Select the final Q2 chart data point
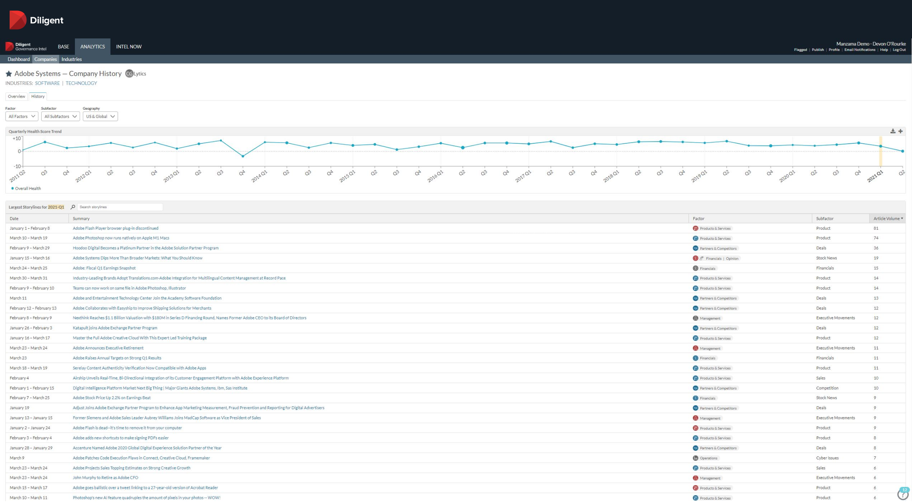 click(903, 151)
